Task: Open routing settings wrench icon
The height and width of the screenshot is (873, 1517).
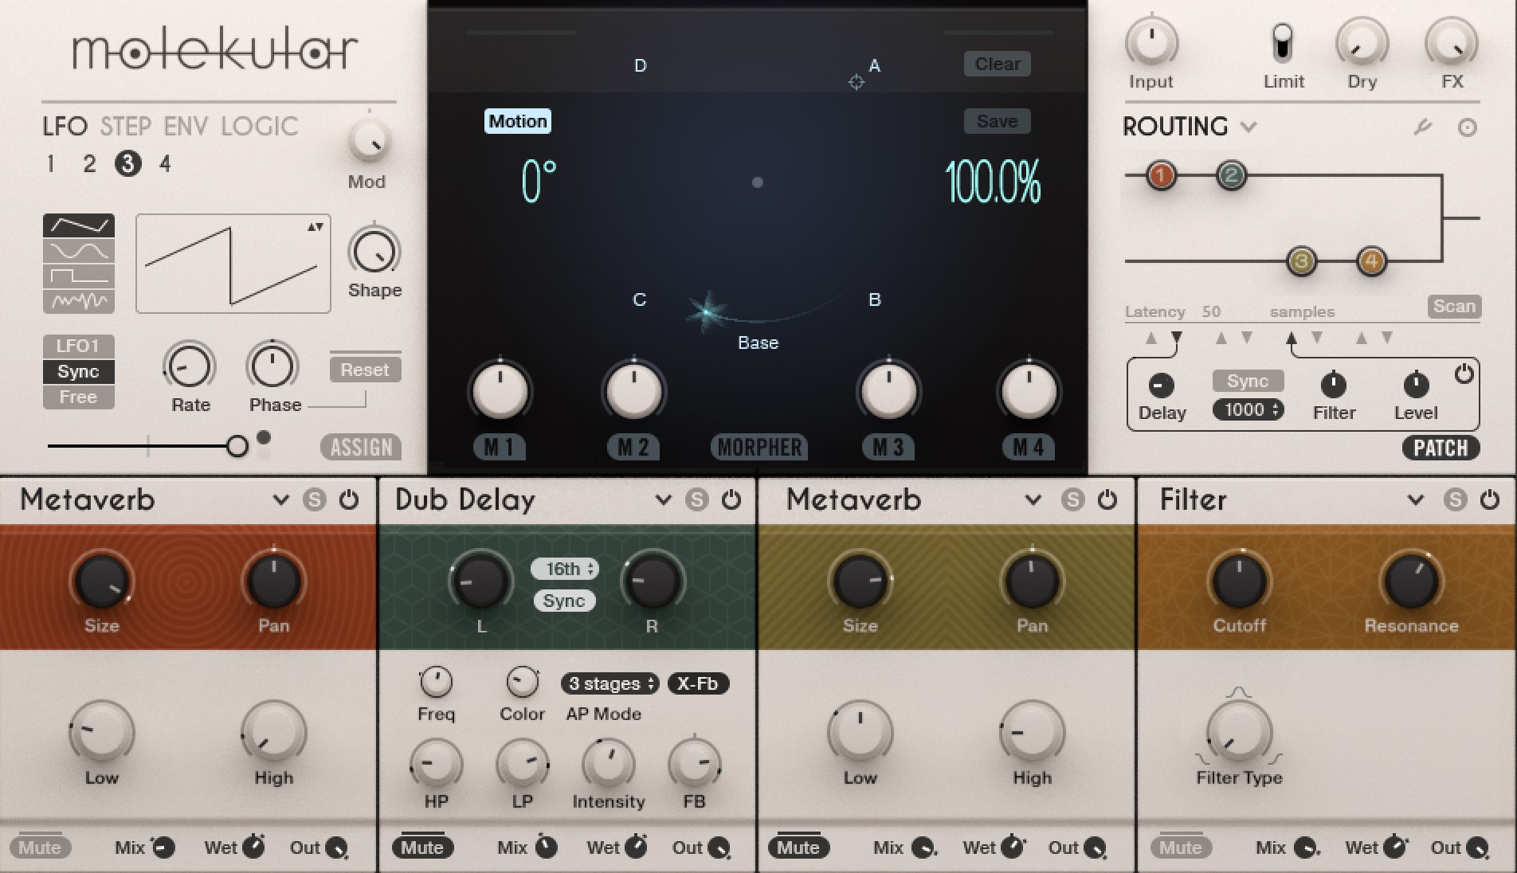Action: [x=1422, y=127]
